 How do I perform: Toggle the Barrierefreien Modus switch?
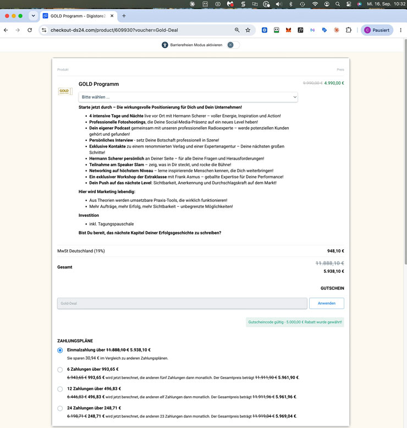(233, 45)
